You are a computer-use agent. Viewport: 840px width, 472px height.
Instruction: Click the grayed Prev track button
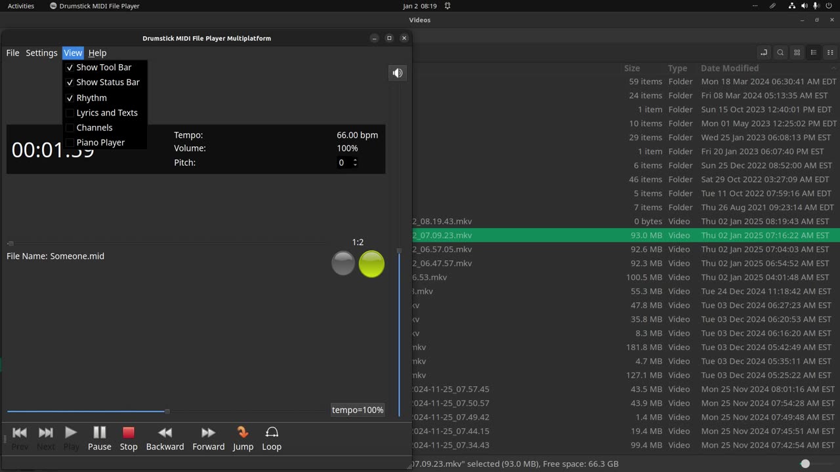20,438
